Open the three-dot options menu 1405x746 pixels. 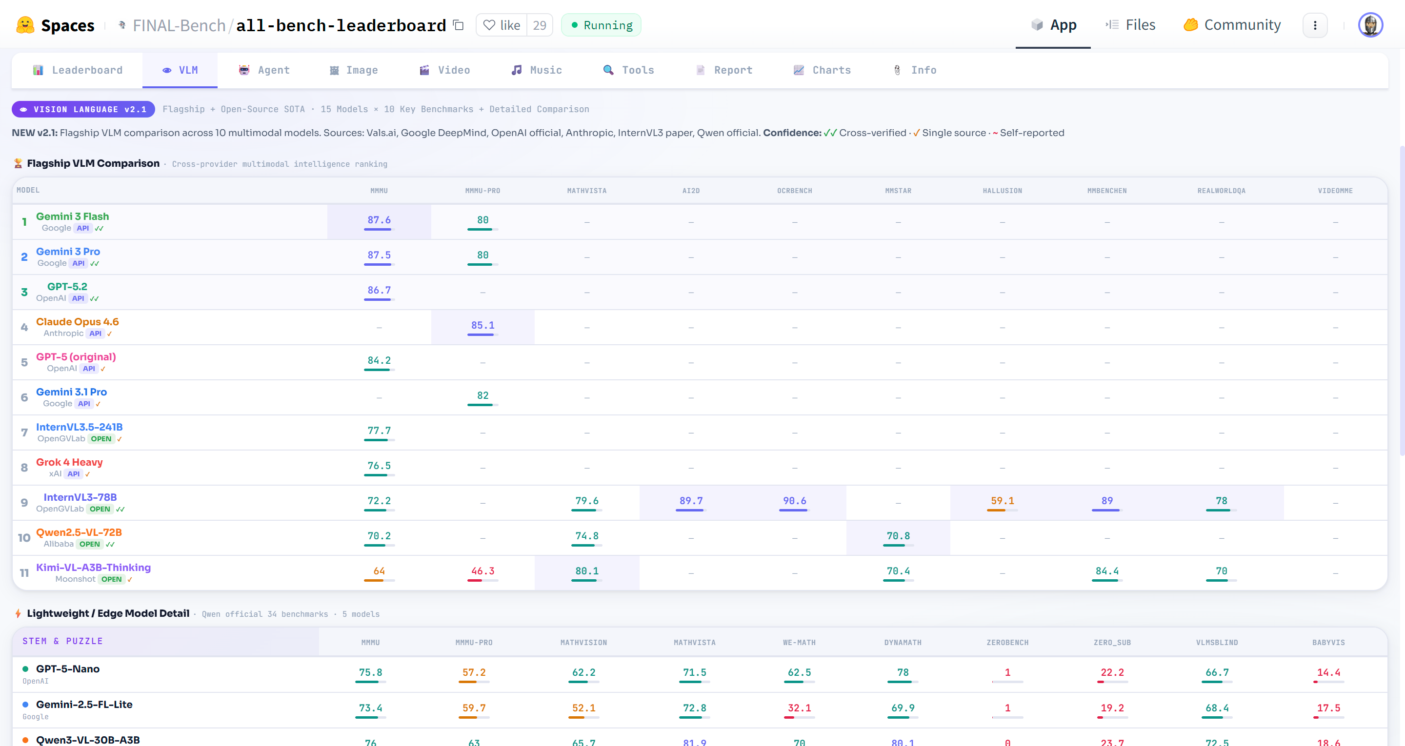pyautogui.click(x=1314, y=25)
